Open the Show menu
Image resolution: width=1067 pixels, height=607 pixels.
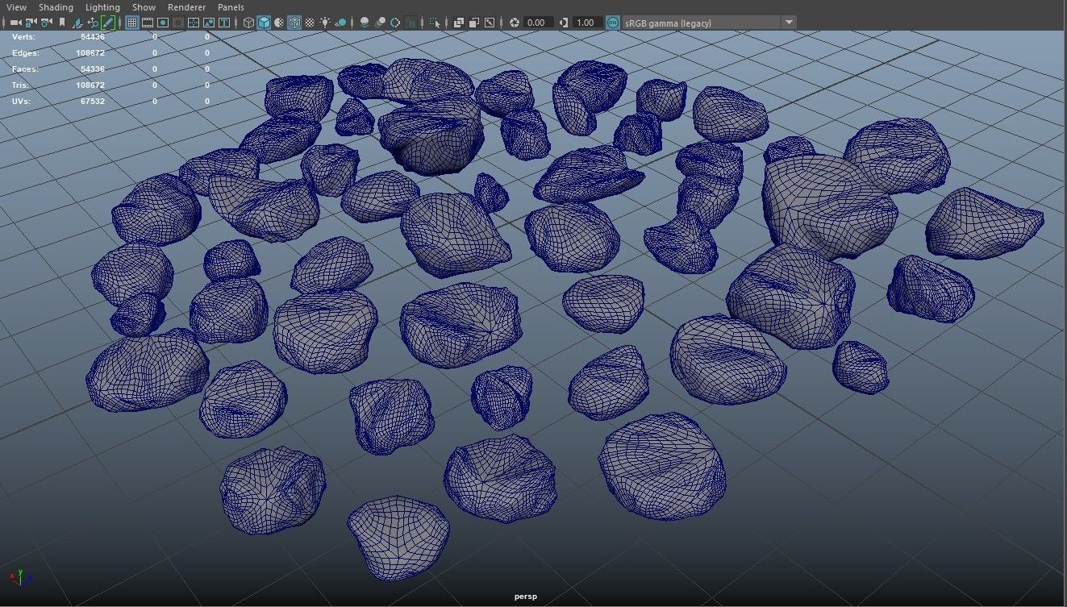pyautogui.click(x=144, y=7)
